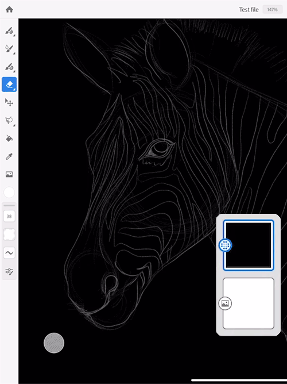Screen dimensions: 287x384
Task: Open the brush smoothing control
Action: [x=9, y=253]
